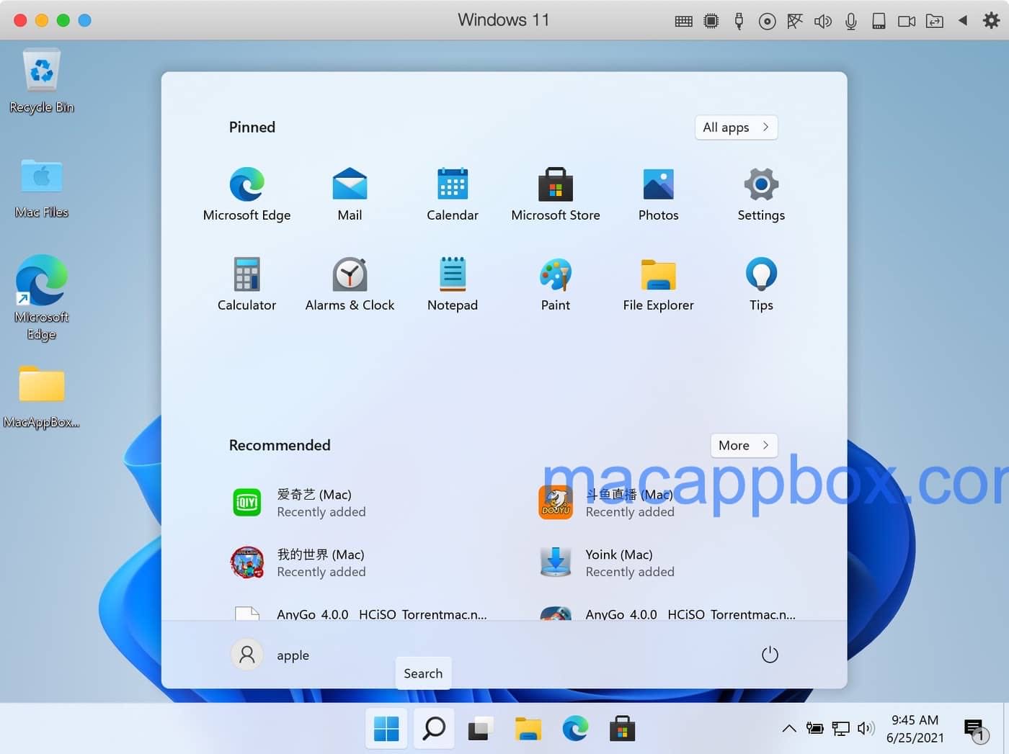
Task: Open the Calendar app
Action: (x=453, y=194)
